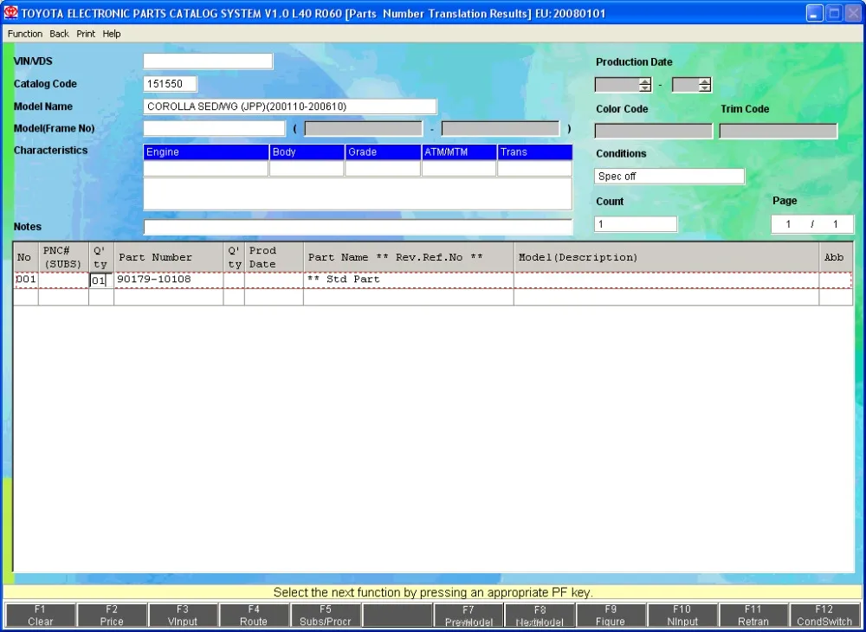Open the Print menu
The image size is (866, 632).
[86, 34]
